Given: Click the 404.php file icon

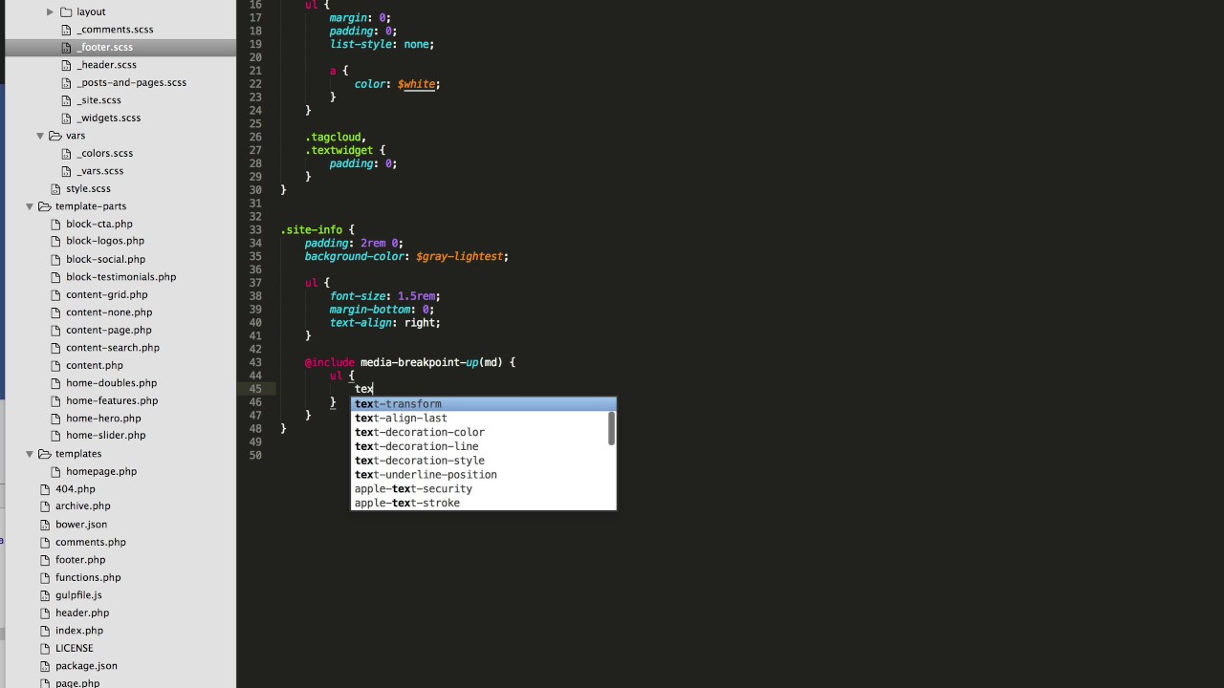Looking at the screenshot, I should point(45,489).
